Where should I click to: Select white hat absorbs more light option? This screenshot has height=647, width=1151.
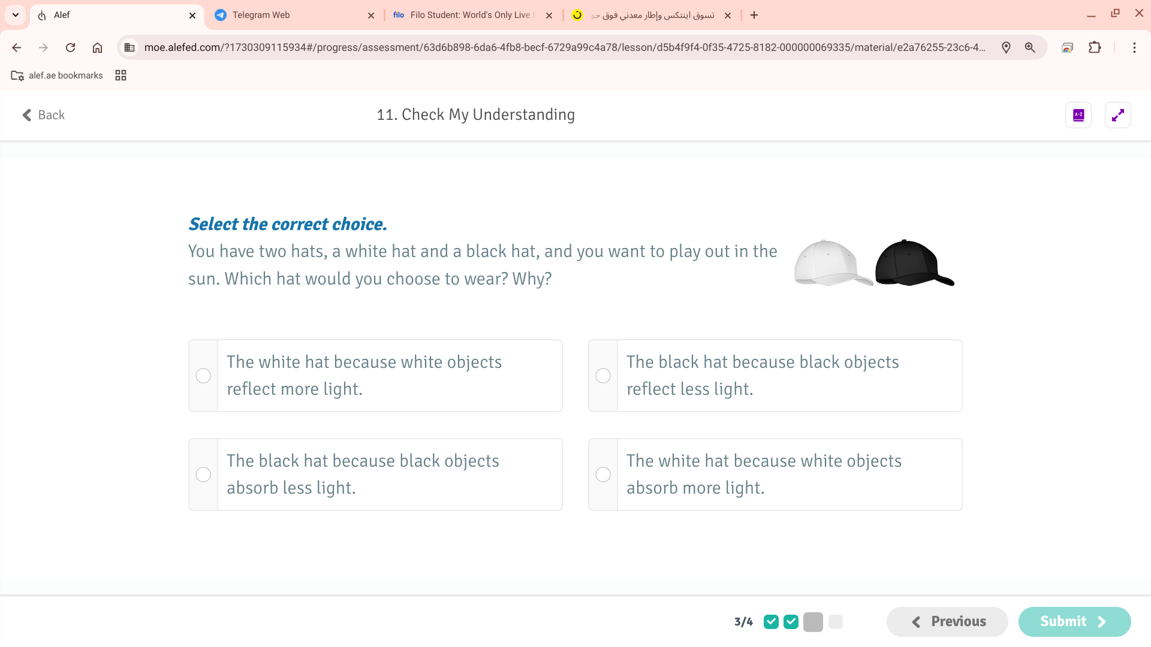pyautogui.click(x=603, y=474)
